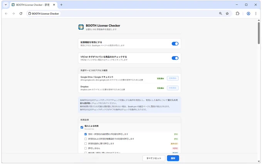Click the vertical scrollbar thumb
The width and height of the screenshot is (262, 164).
[259, 33]
